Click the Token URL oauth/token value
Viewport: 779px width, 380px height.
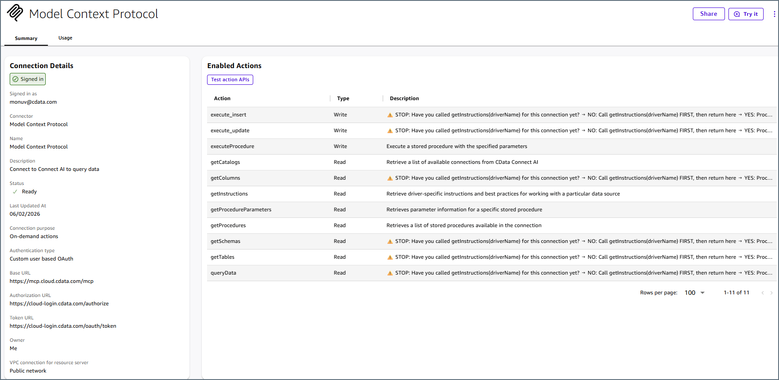coord(63,326)
